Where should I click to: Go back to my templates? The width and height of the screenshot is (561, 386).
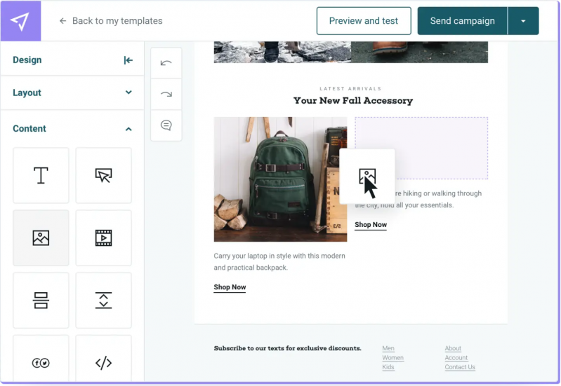pos(110,21)
